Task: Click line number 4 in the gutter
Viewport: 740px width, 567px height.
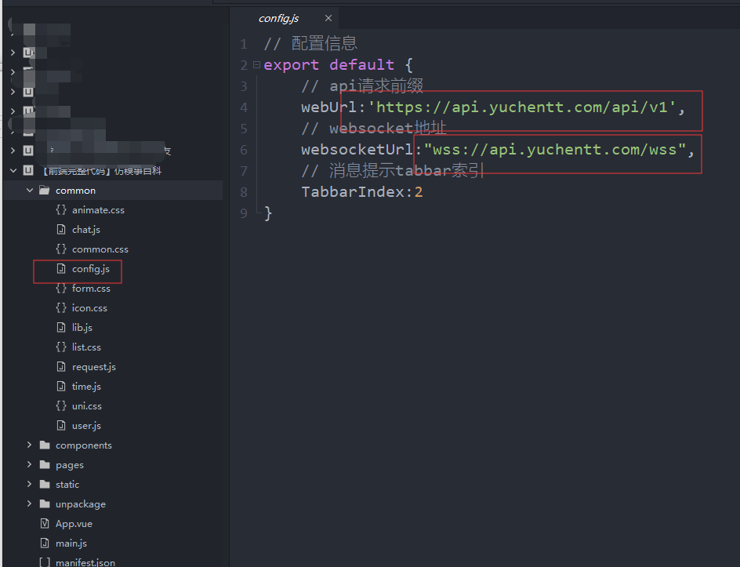Action: [x=244, y=107]
